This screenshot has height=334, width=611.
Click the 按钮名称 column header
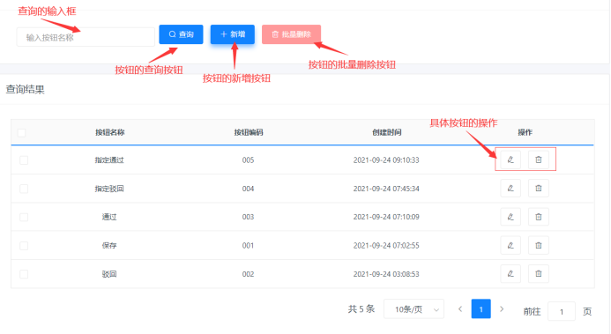pos(110,132)
